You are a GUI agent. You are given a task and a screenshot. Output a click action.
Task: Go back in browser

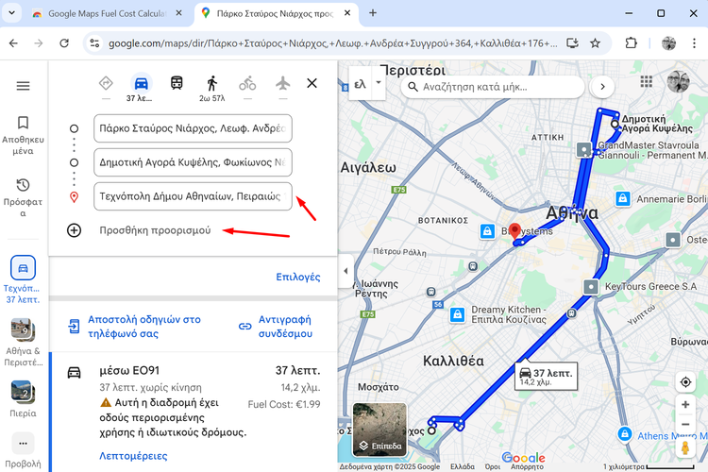[x=13, y=42]
